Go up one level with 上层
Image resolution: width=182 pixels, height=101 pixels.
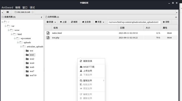click(63, 22)
